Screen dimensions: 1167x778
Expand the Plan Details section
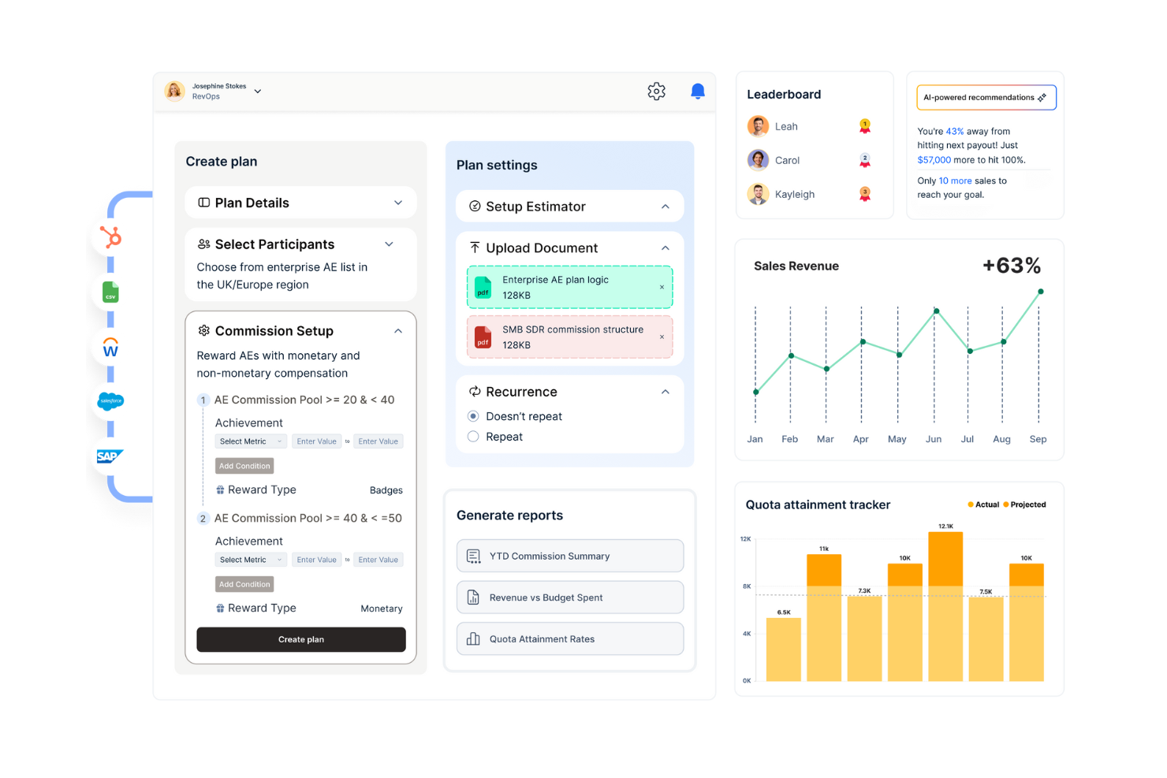pyautogui.click(x=398, y=203)
